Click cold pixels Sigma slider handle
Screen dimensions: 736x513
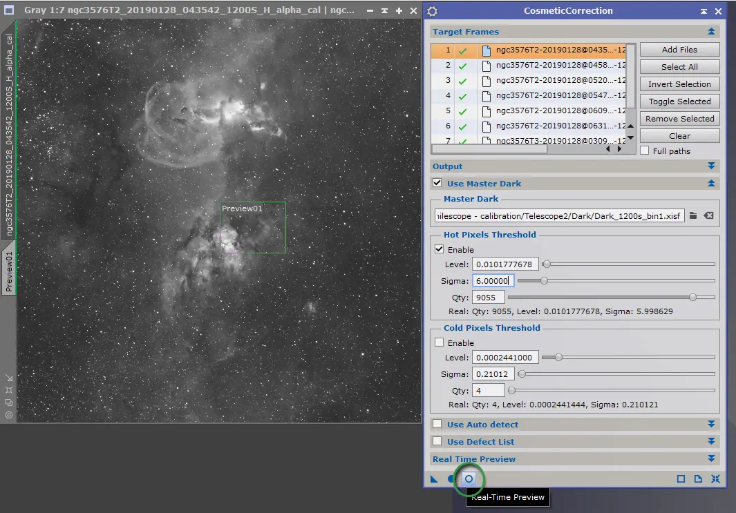click(522, 374)
